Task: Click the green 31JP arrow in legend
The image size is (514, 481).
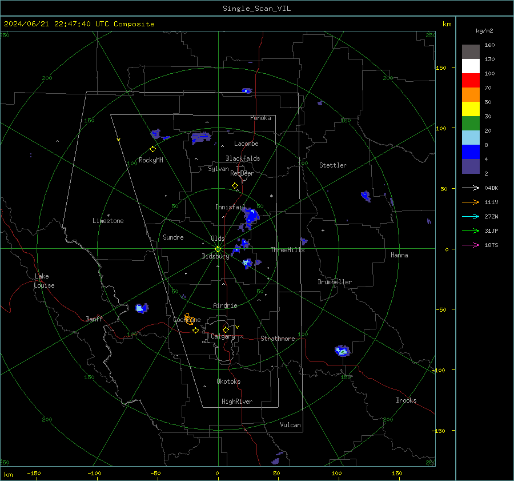Action: point(471,231)
